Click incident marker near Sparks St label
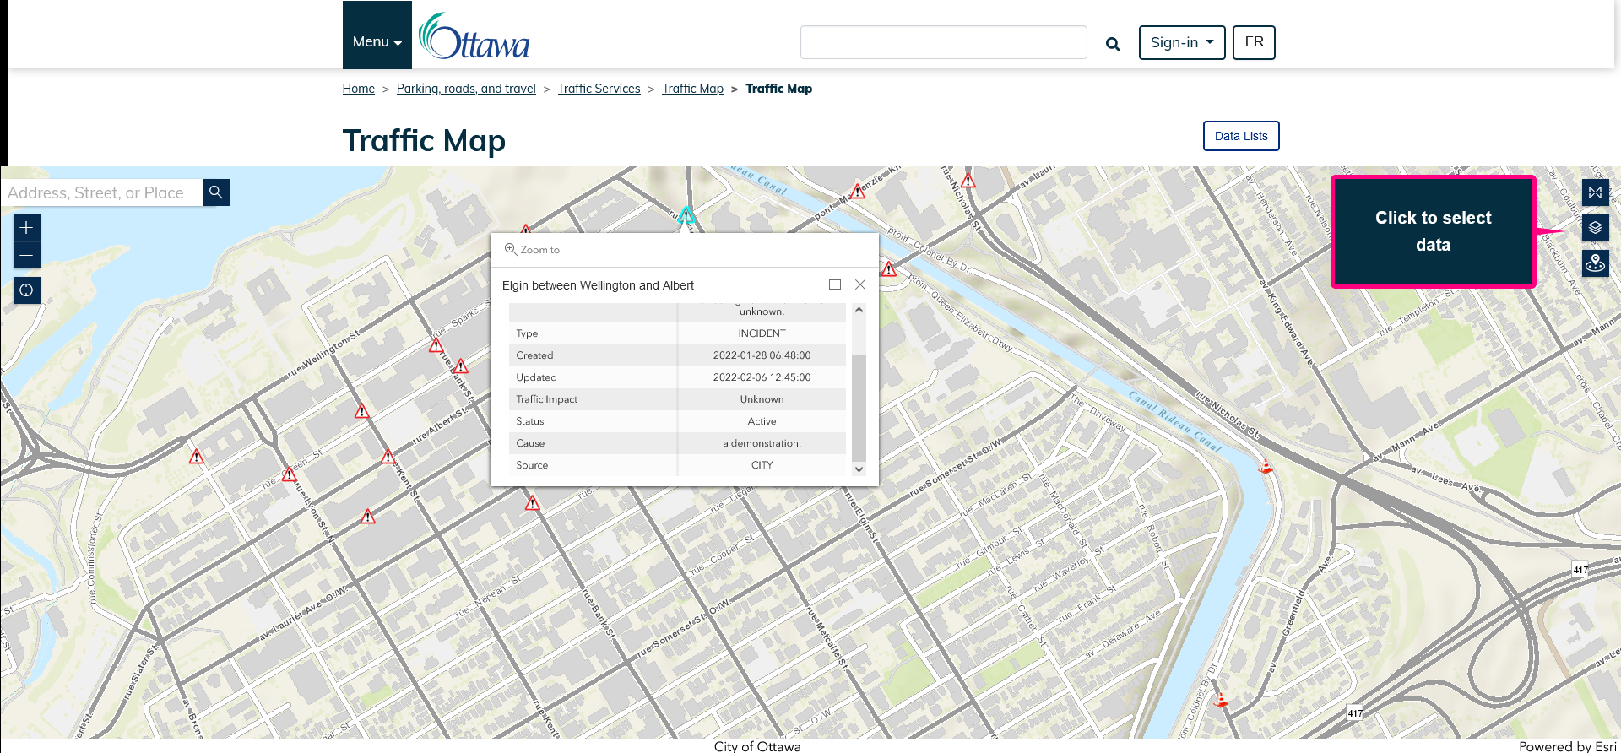Screen dimensions: 1621x753 tap(436, 345)
